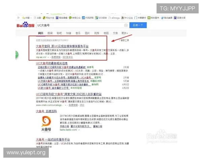Viewport: 202px width, 161px height.
Task: Switch to the 视频 tab
Action: click(97, 33)
